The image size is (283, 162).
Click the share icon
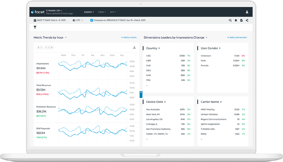pyautogui.click(x=247, y=20)
